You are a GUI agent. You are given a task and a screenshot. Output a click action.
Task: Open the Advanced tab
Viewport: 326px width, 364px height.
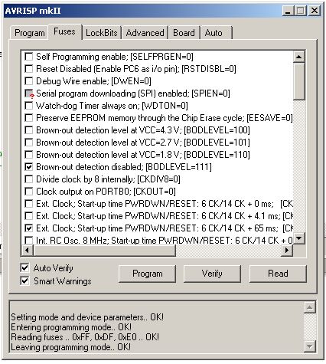click(145, 33)
